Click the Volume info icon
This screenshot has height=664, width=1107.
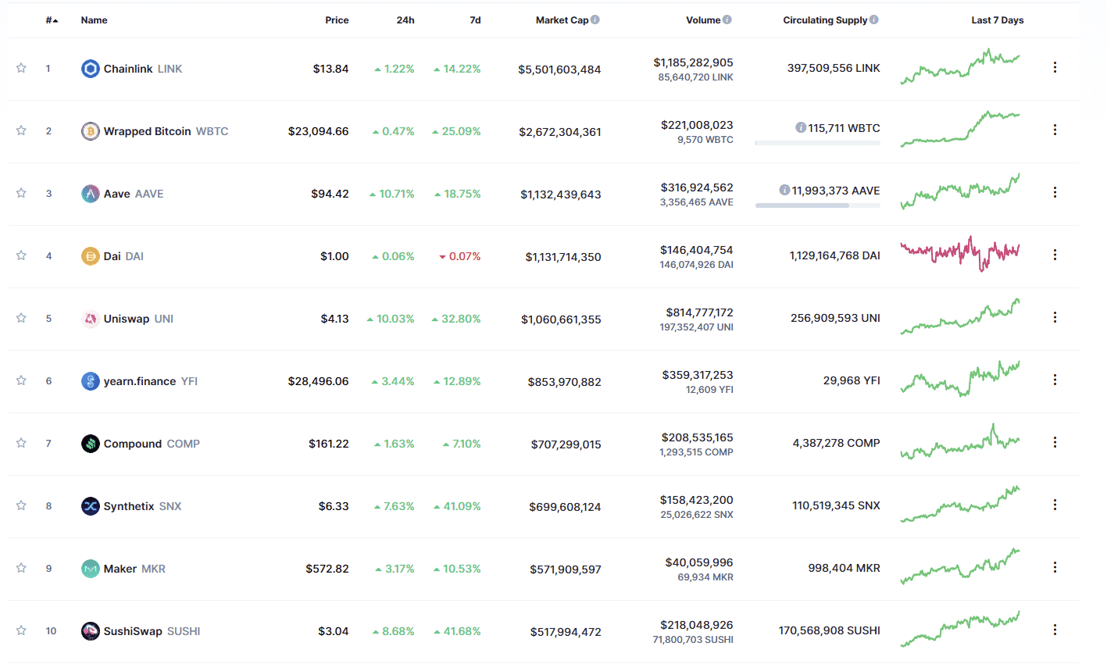click(x=727, y=20)
